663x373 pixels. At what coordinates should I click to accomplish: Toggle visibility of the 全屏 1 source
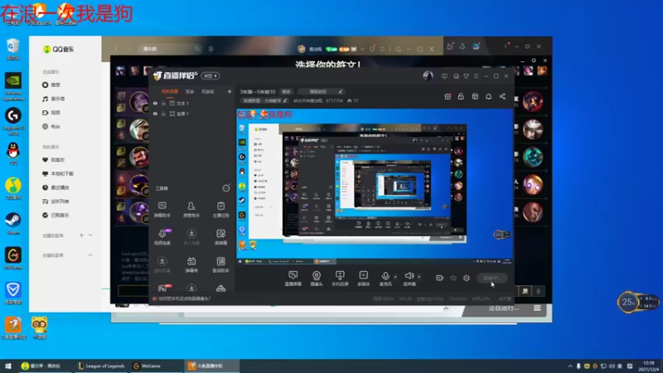pyautogui.click(x=155, y=114)
